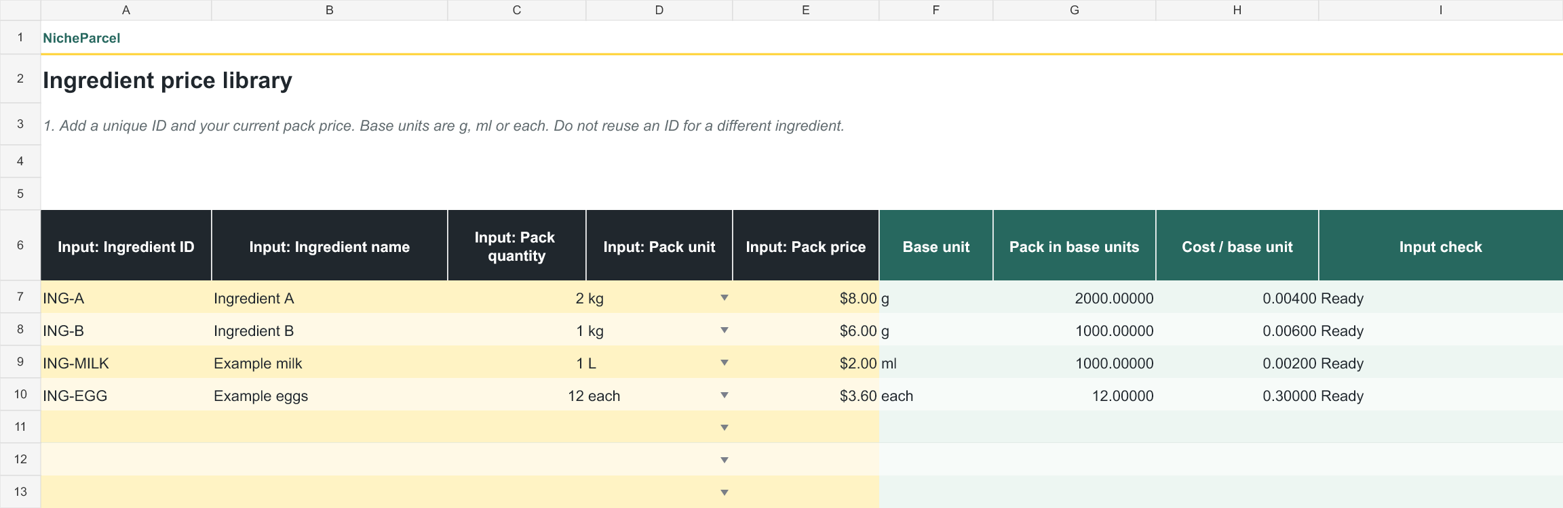This screenshot has height=508, width=1563.
Task: Select column E header
Action: [x=806, y=10]
